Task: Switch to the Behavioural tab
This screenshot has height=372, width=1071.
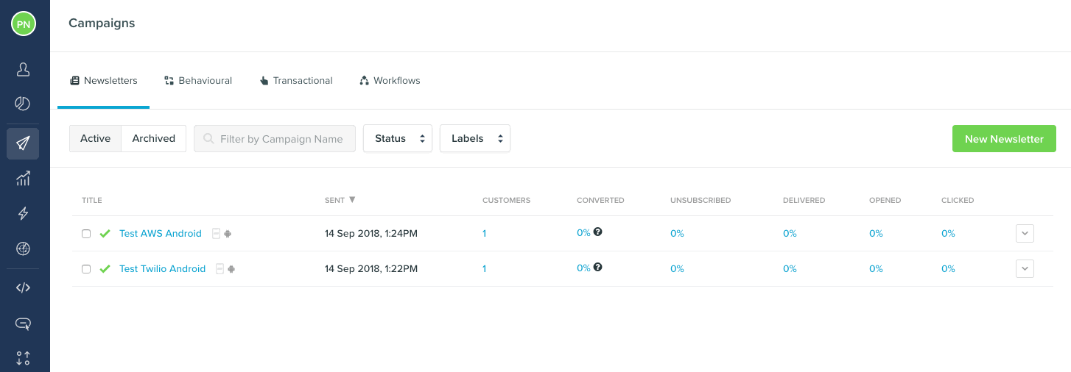Action: (198, 81)
